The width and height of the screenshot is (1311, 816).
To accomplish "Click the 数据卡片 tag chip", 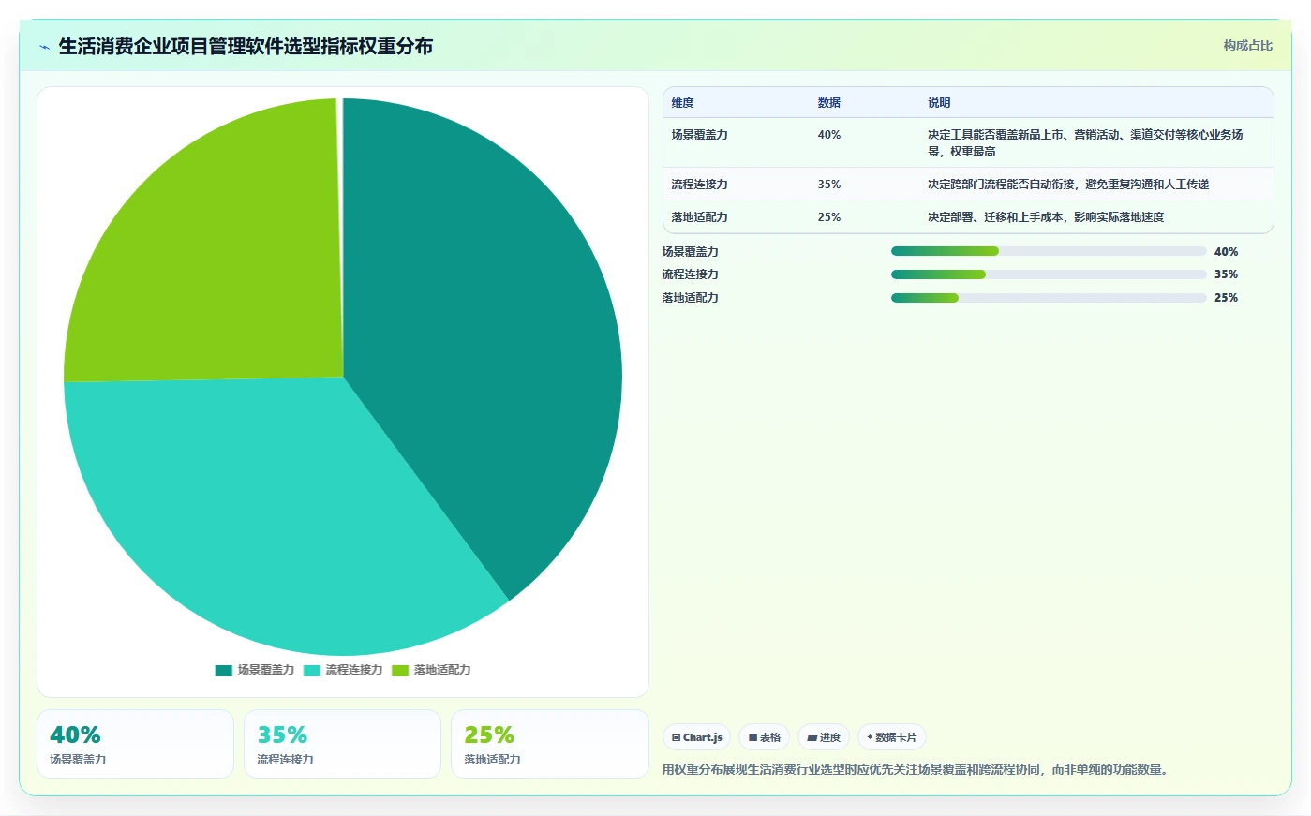I will [x=892, y=737].
